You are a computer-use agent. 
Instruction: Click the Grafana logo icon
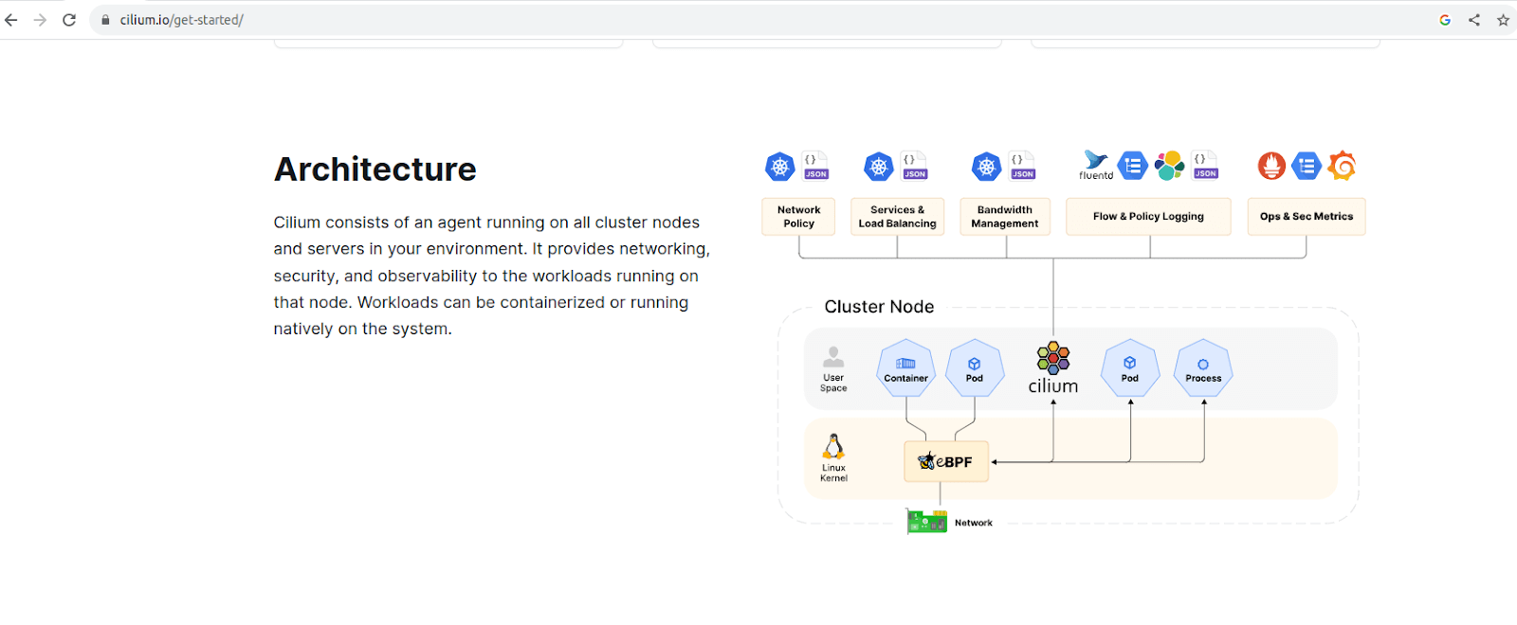(x=1342, y=166)
